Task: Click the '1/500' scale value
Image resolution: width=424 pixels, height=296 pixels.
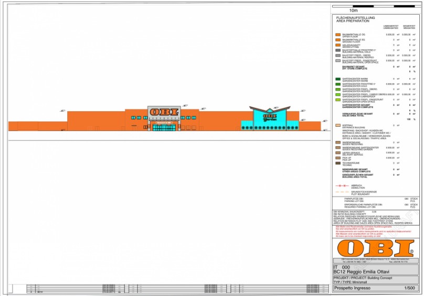Action: [x=409, y=288]
